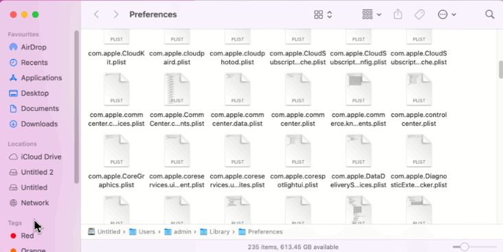Image resolution: width=503 pixels, height=252 pixels.
Task: Click the Favourites section header
Action: click(23, 34)
